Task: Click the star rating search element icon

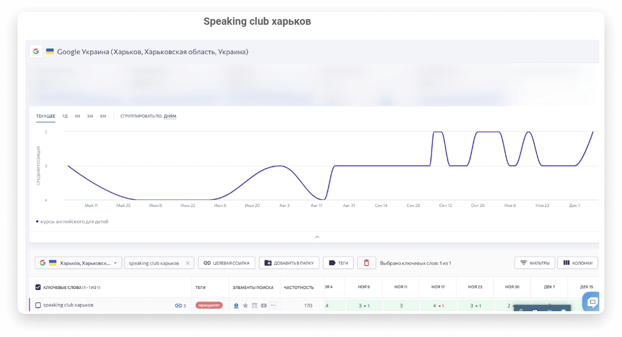Action: coord(245,305)
